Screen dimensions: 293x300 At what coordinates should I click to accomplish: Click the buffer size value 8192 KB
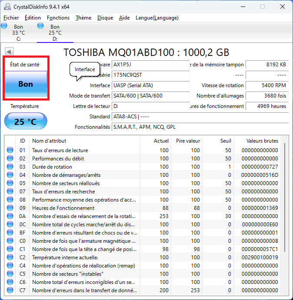267,65
